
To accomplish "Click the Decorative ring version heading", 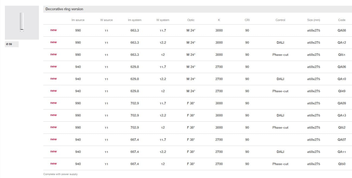I will tap(64, 9).
